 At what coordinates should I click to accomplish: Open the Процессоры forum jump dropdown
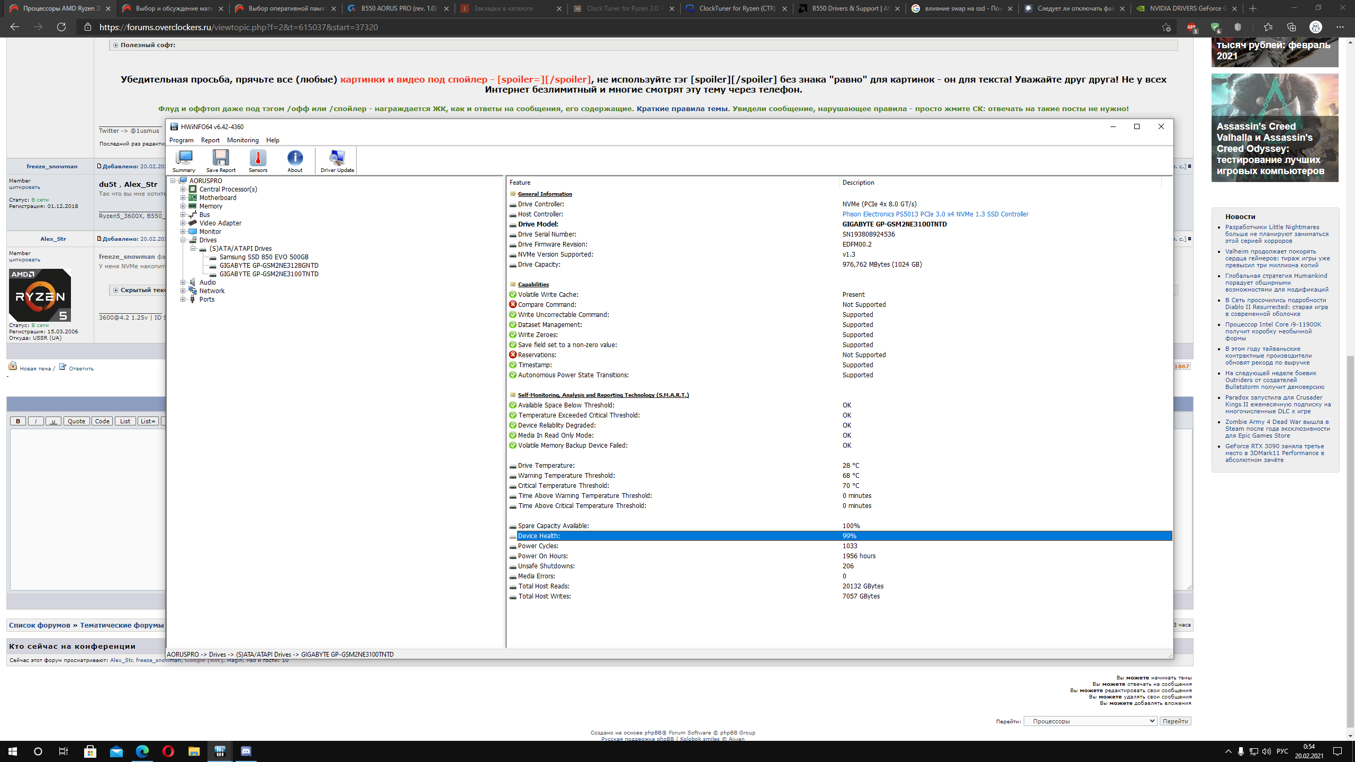[x=1090, y=721]
